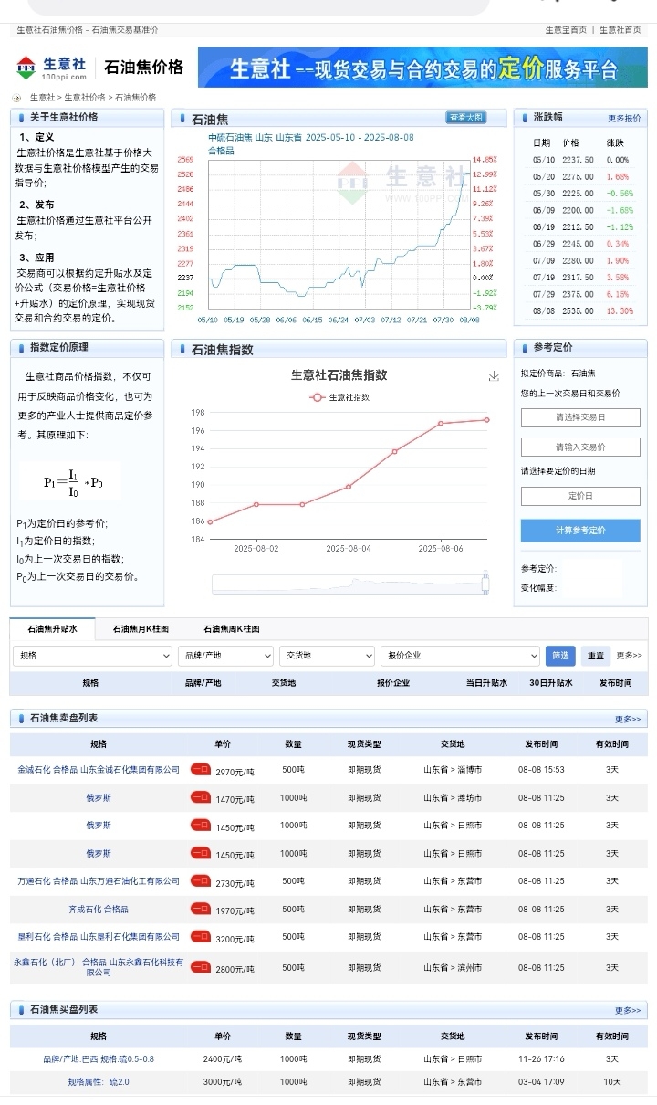Click the 山东省 > 潍坊市 delivery cell
This screenshot has height=1105, width=657.
click(x=453, y=797)
